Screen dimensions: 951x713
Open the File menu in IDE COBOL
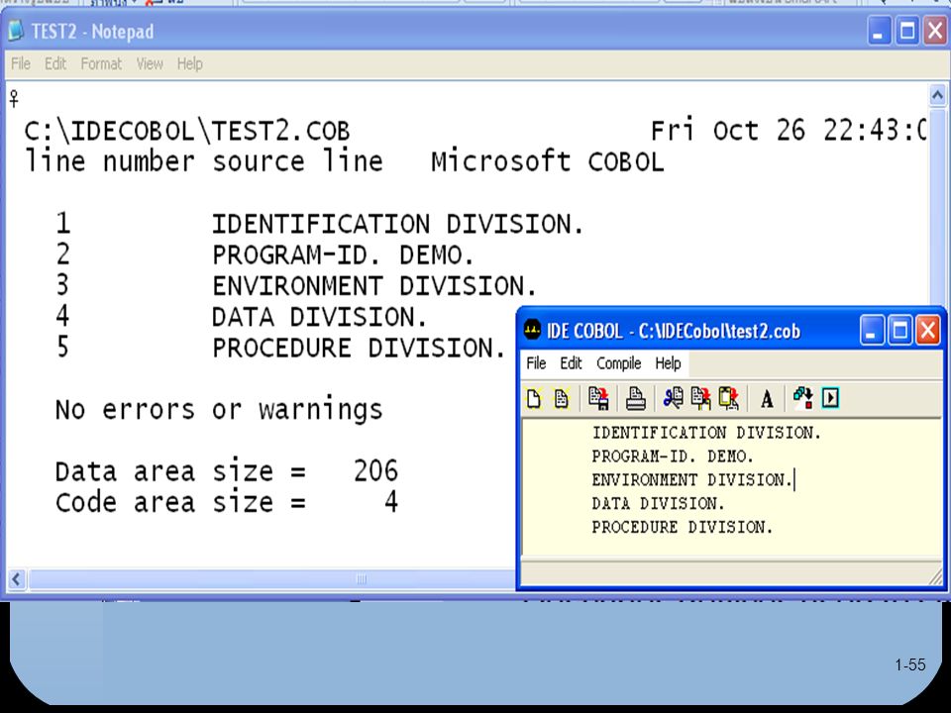point(536,363)
